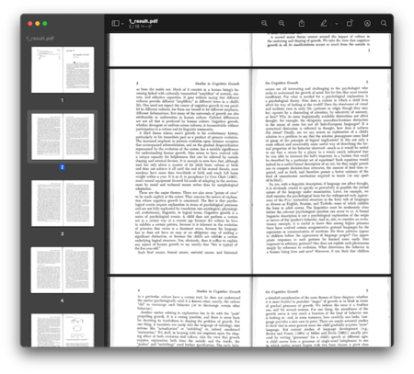The width and height of the screenshot is (414, 374).
Task: Select page 2 thumbnail in sidebar
Action: click(x=63, y=136)
